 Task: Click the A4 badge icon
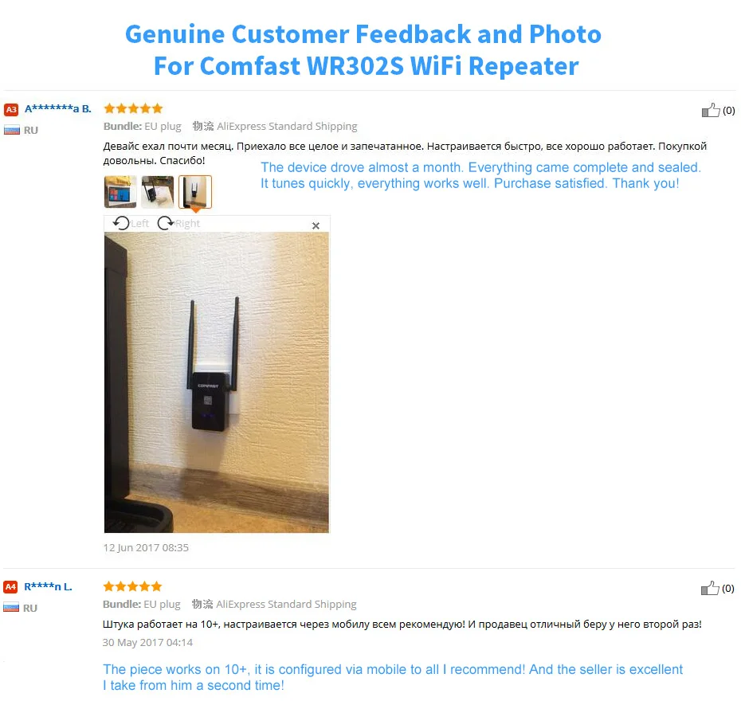pyautogui.click(x=10, y=587)
